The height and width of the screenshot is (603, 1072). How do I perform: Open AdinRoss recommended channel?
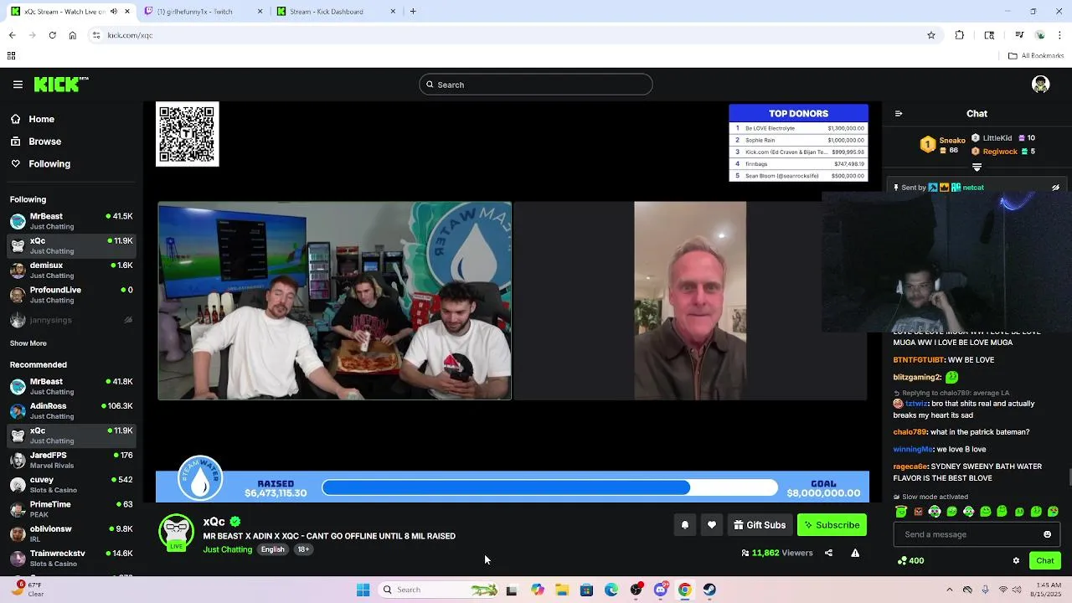(x=71, y=411)
